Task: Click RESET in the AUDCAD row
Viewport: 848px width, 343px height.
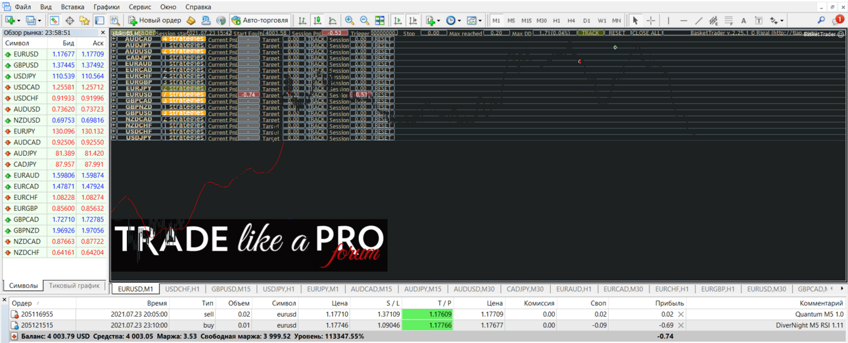Action: pyautogui.click(x=383, y=39)
